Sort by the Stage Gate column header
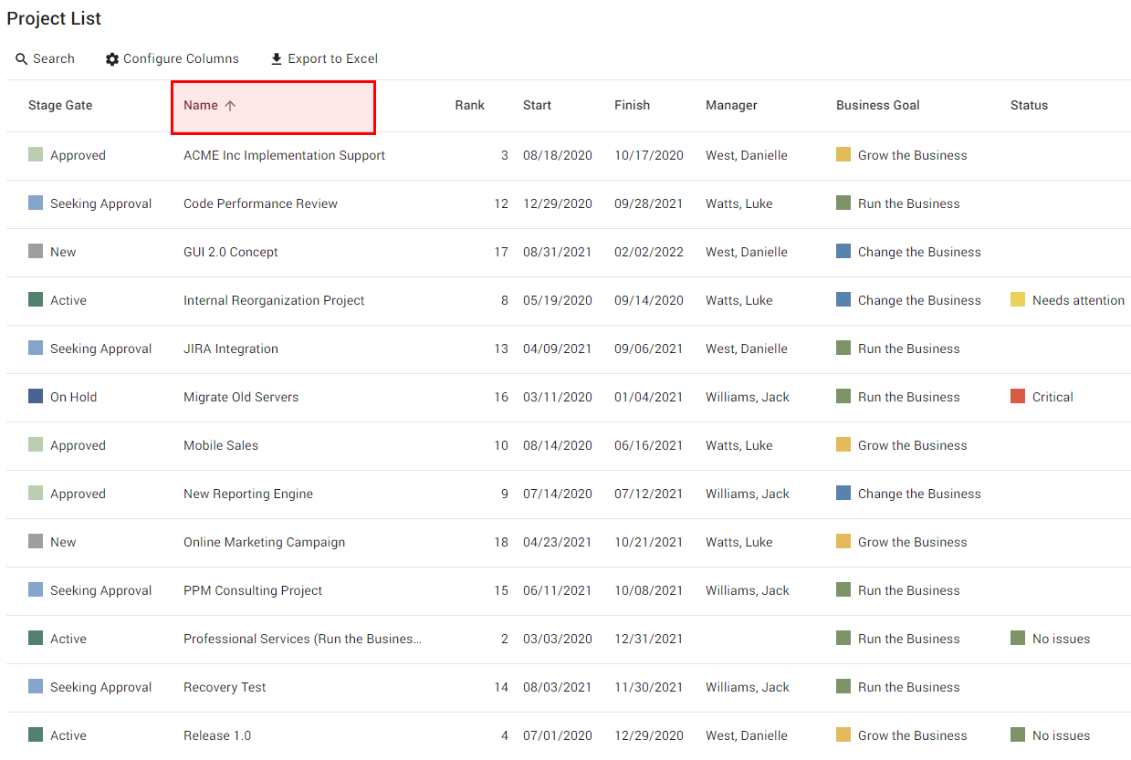Viewport: 1131px width, 760px height. click(60, 106)
